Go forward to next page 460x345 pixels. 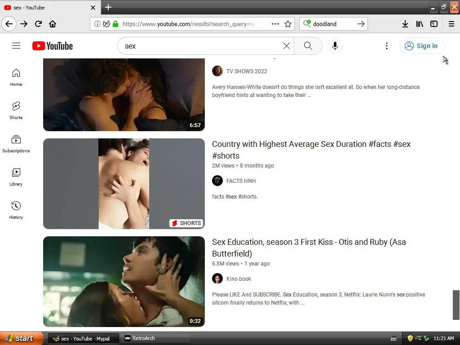click(x=24, y=24)
